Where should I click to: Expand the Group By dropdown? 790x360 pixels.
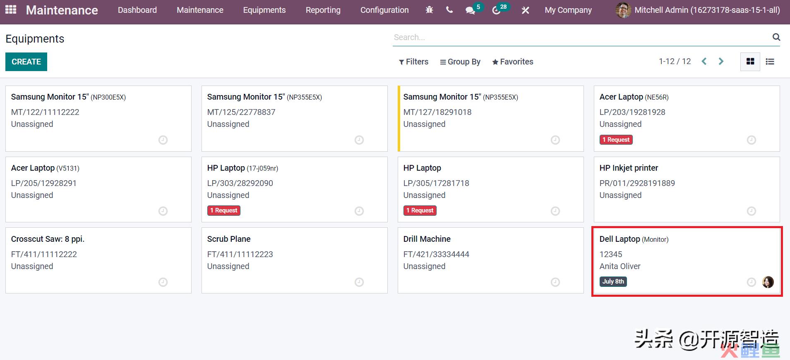(x=460, y=62)
